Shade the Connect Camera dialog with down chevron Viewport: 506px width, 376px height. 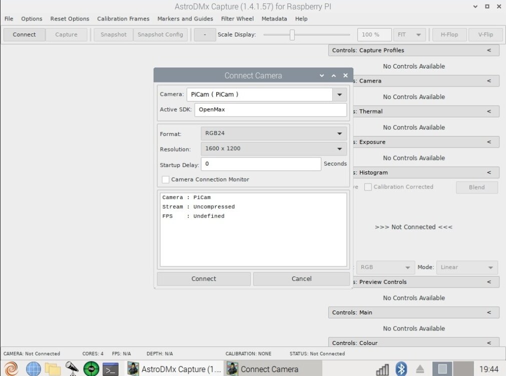(x=322, y=75)
